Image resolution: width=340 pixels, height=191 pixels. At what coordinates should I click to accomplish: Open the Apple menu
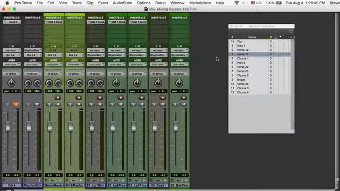(x=7, y=3)
